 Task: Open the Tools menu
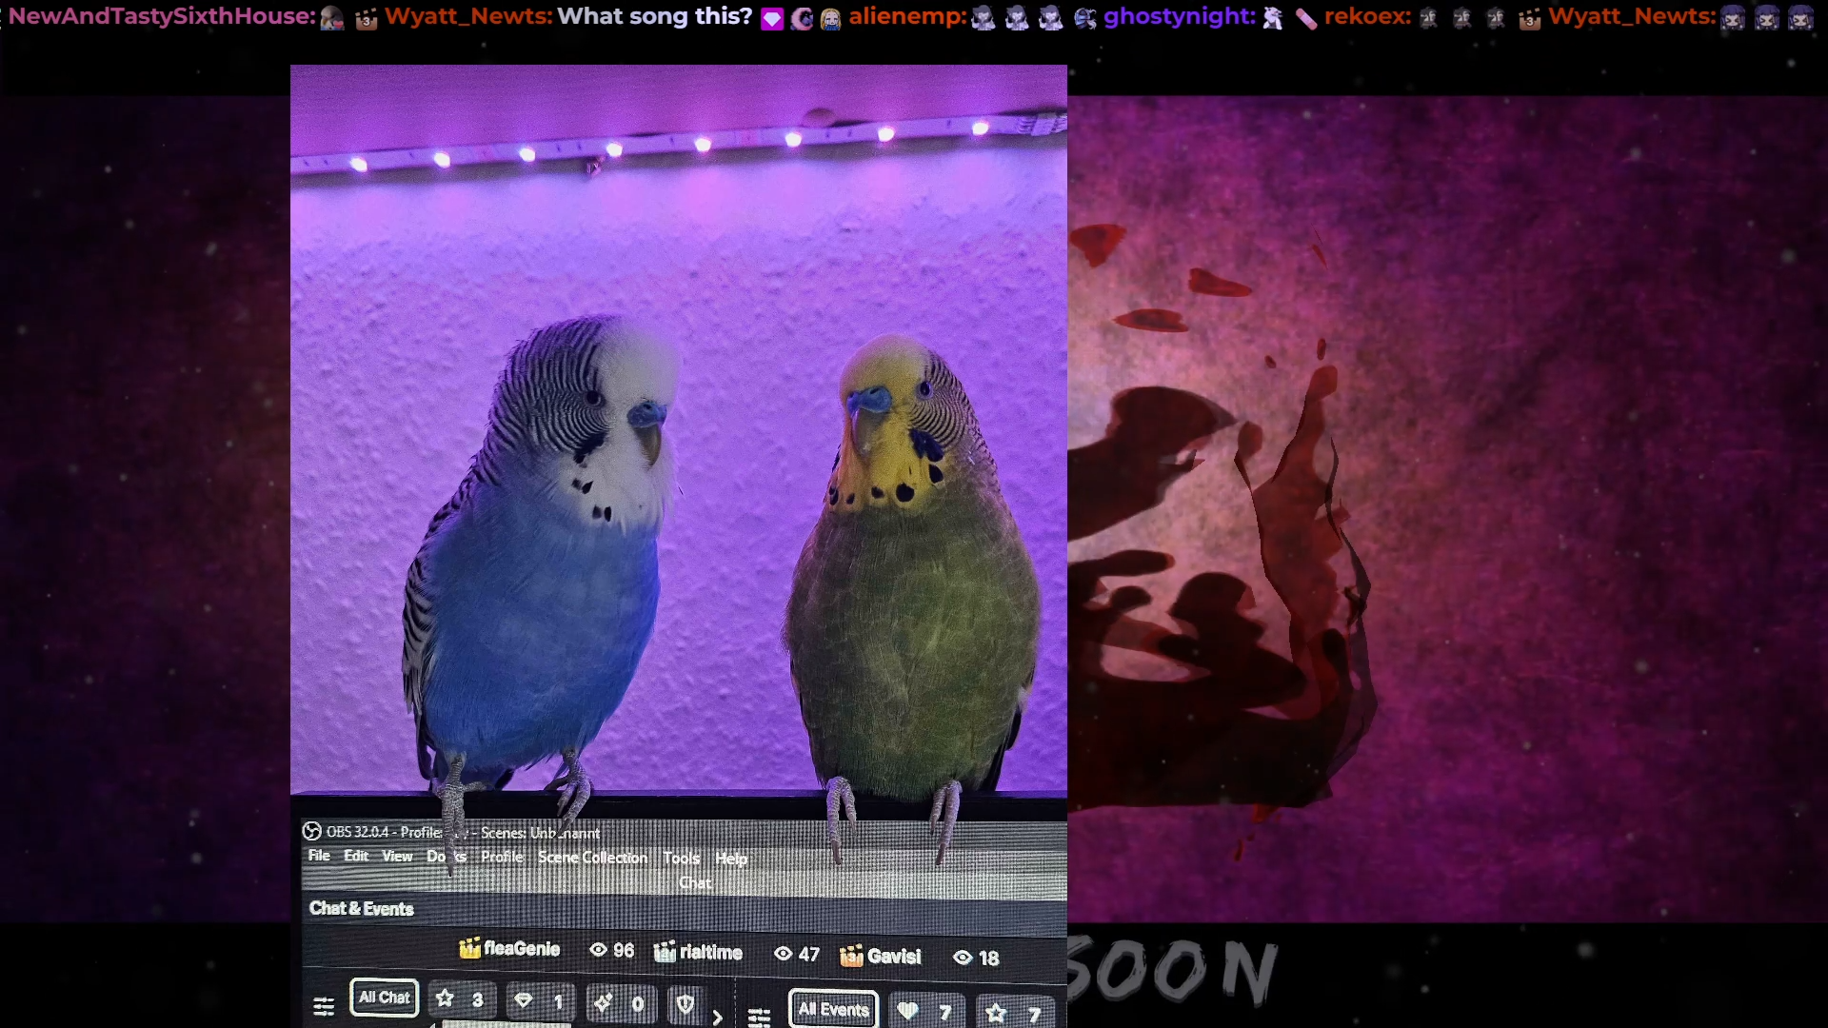tap(682, 858)
